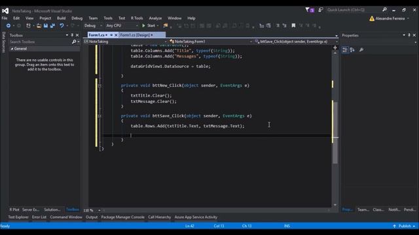Screen dimensions: 419x235
Task: Click the editor vertical scrollbar thumb
Action: (x=335, y=133)
